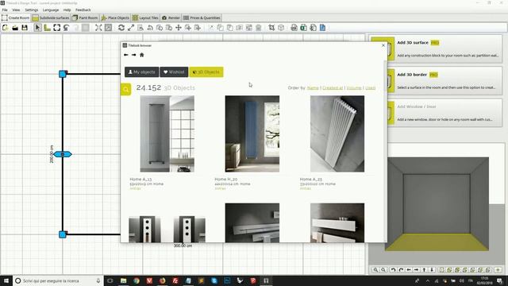
Task: Expand the system tray hidden icons chevron
Action: click(x=428, y=280)
